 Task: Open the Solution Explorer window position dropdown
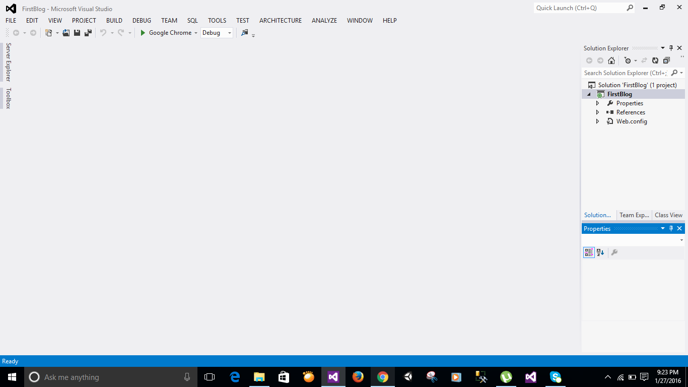pos(663,48)
